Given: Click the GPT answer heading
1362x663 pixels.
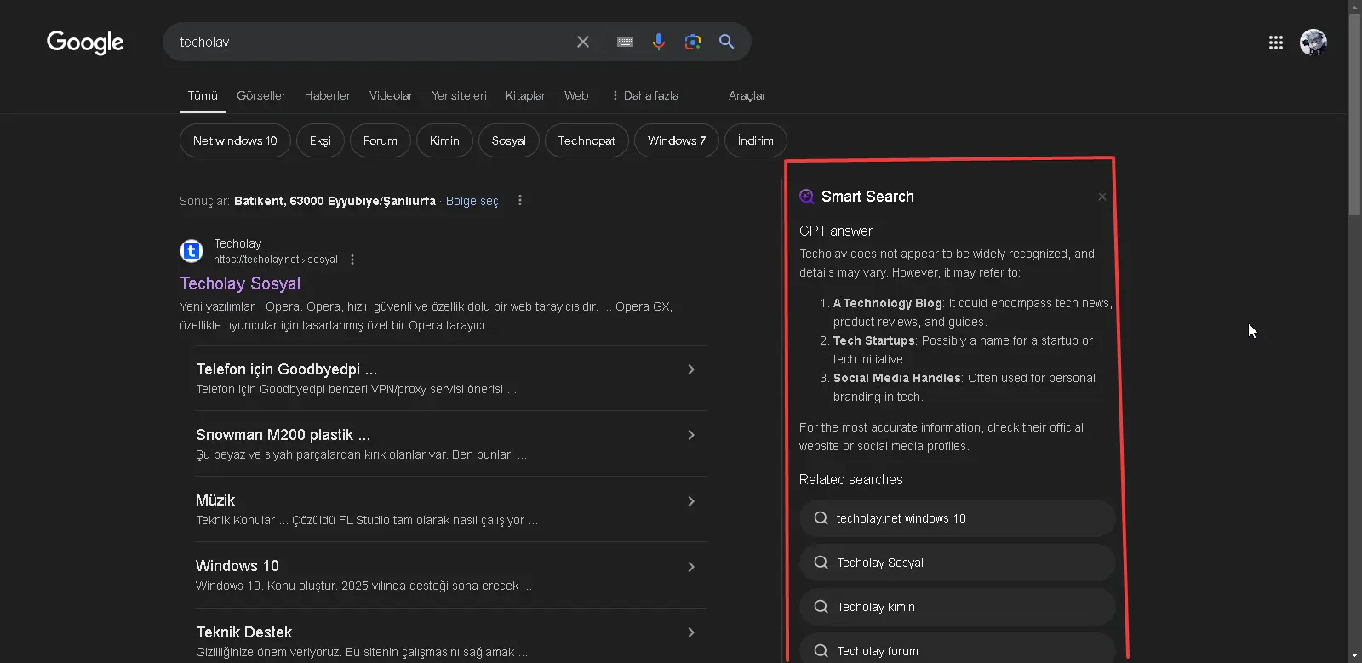Looking at the screenshot, I should (836, 231).
